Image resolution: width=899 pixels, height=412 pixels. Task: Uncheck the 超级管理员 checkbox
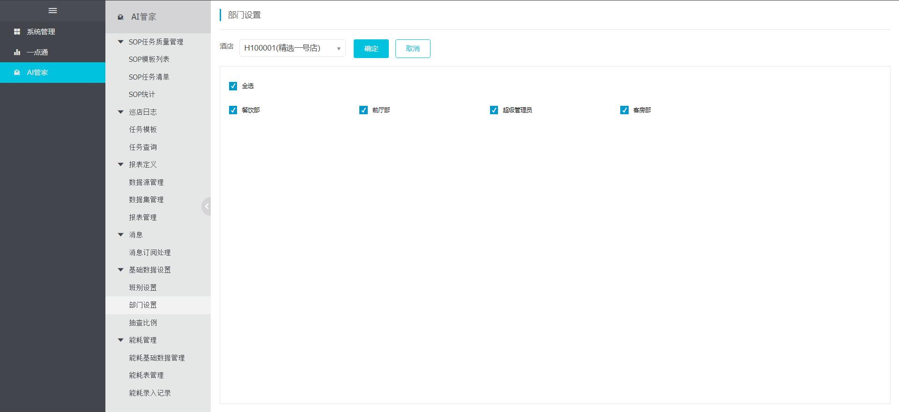tap(494, 110)
